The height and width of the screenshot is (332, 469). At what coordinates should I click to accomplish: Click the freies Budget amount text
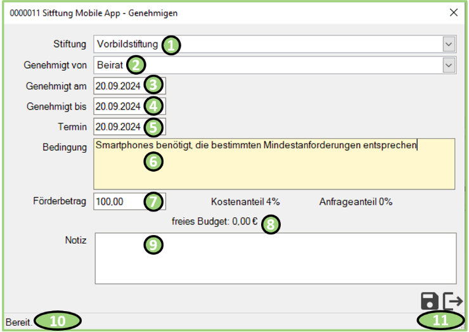(215, 222)
